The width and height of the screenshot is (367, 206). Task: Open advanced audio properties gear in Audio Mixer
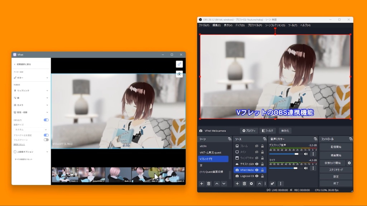[272, 184]
